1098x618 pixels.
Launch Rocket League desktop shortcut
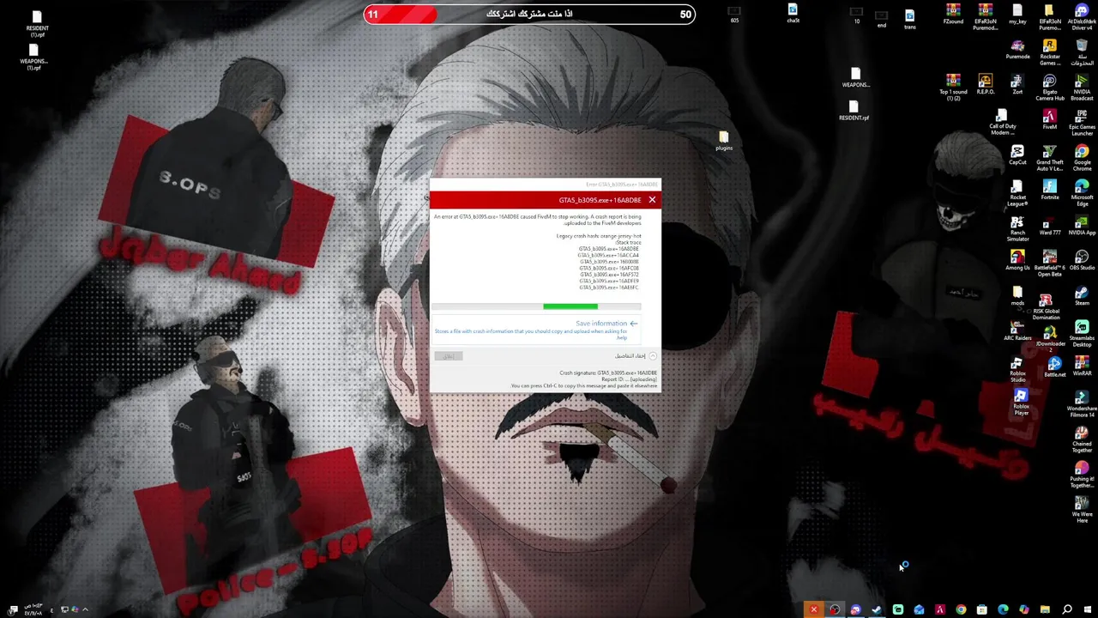tap(1017, 193)
